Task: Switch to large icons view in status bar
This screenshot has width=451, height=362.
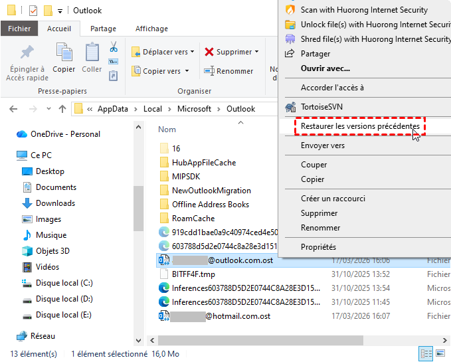Action: [x=440, y=353]
